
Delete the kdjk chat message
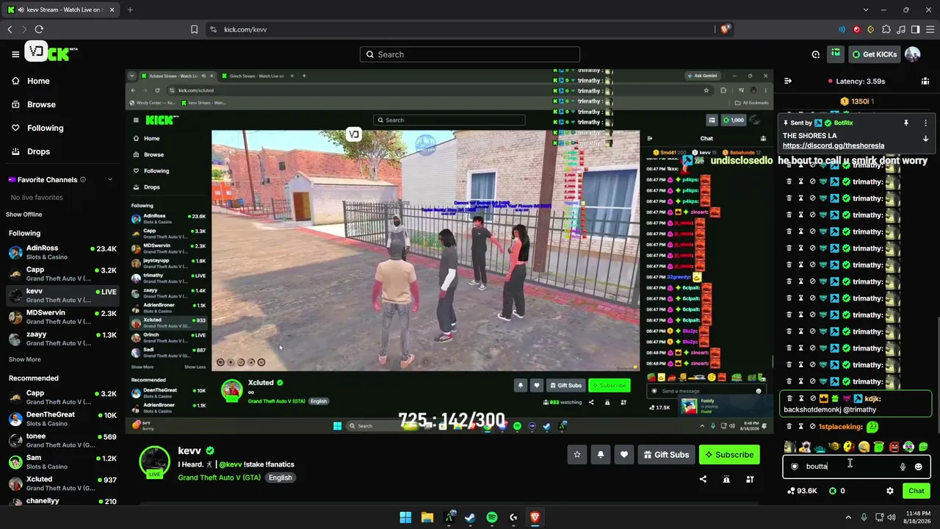pyautogui.click(x=789, y=398)
